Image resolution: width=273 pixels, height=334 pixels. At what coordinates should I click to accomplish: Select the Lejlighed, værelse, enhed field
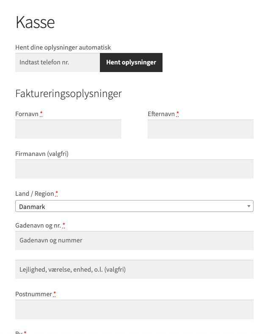pyautogui.click(x=134, y=269)
